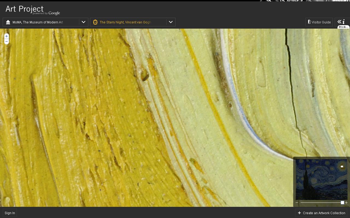Click the Art Project logo
The image size is (350, 218).
pos(33,10)
